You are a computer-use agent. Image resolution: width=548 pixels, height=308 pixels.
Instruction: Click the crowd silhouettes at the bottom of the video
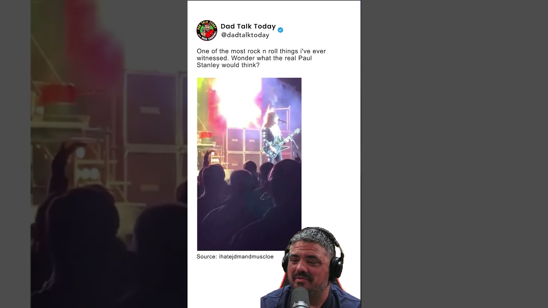tap(249, 205)
